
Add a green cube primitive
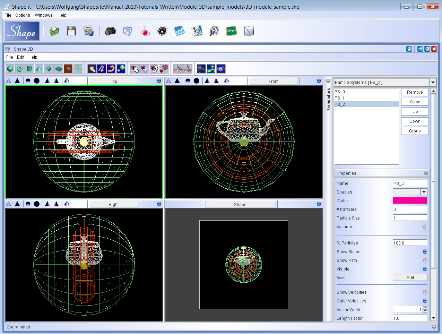[x=49, y=69]
